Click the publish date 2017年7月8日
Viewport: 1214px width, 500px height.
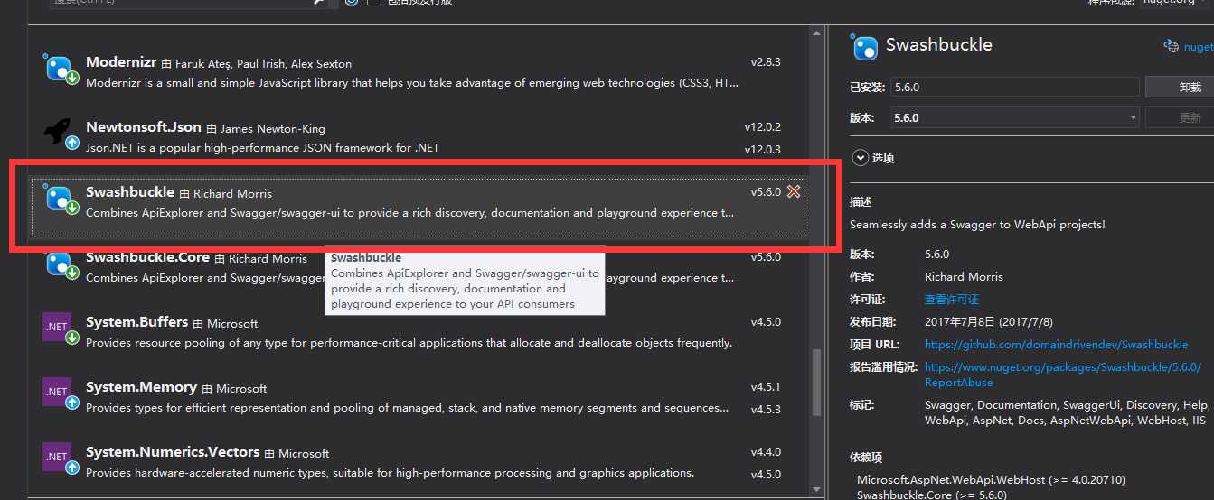click(x=991, y=321)
